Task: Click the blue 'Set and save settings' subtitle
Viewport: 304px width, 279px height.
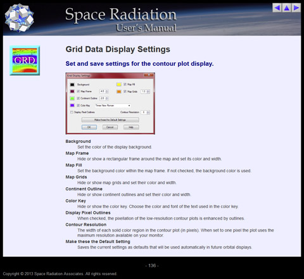Action: coord(139,64)
